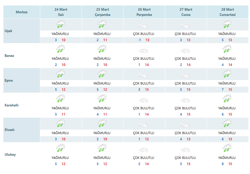Click Uşak minimum temperature -1 on 26 Mart
The image size is (250, 174).
[139, 40]
